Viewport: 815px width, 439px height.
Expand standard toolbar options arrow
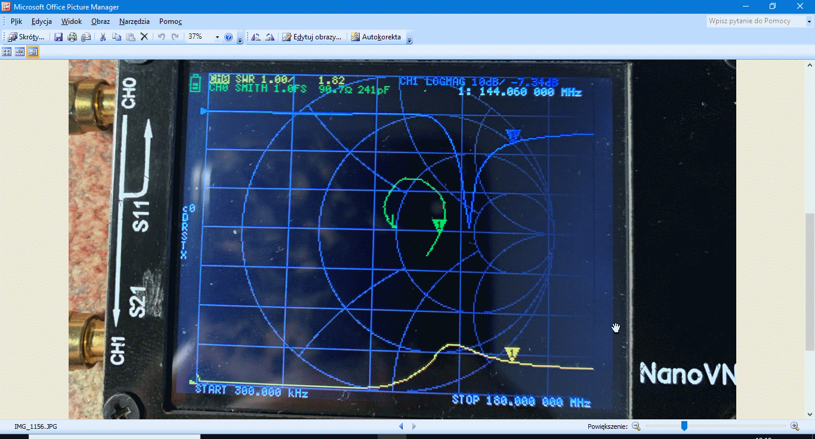point(240,38)
